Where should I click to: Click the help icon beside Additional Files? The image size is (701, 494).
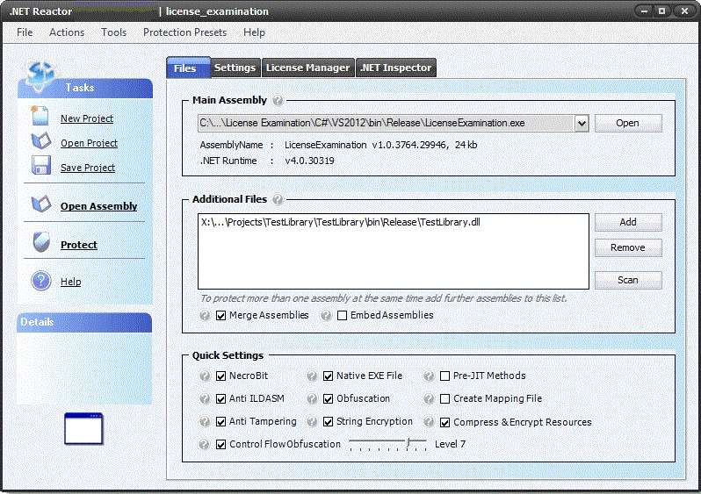point(278,199)
